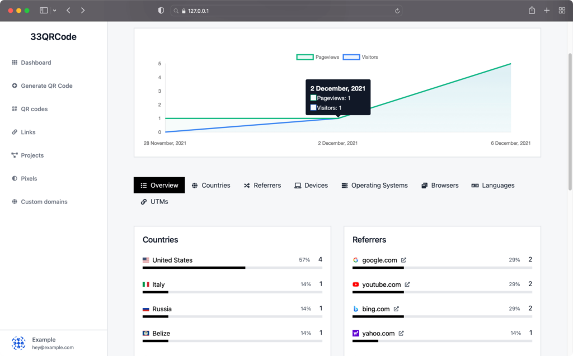Go to Custom domains in sidebar
Viewport: 573px width, 356px height.
click(x=44, y=202)
